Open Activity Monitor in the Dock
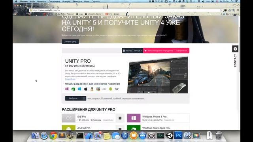 (160, 136)
